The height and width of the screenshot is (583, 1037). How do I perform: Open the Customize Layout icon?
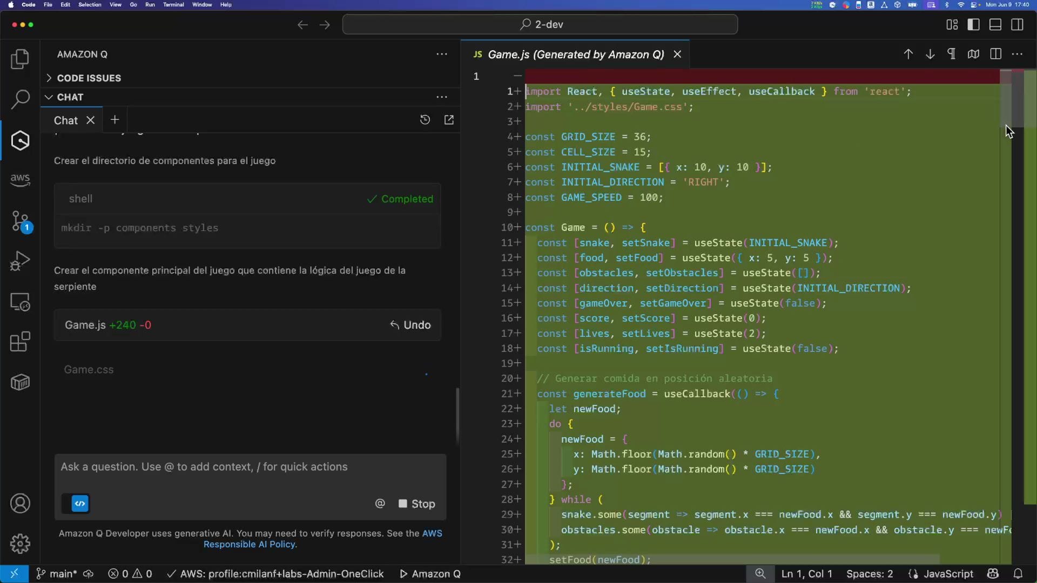[x=952, y=25]
